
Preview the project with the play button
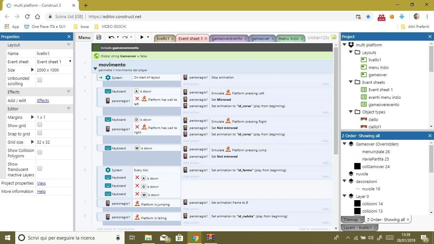[142, 37]
